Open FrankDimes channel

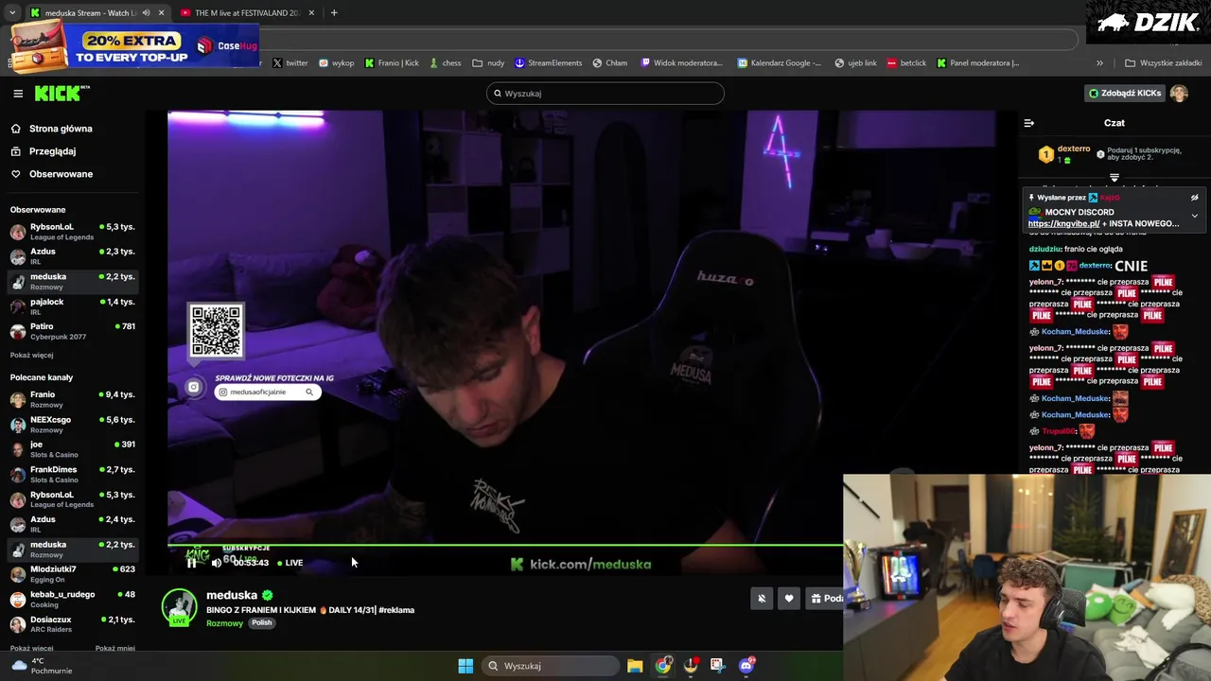click(x=72, y=474)
